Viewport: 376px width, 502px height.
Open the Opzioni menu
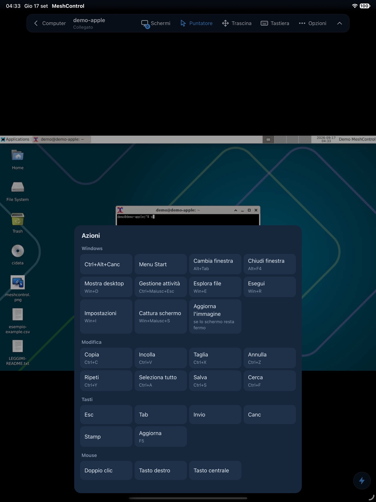[312, 23]
